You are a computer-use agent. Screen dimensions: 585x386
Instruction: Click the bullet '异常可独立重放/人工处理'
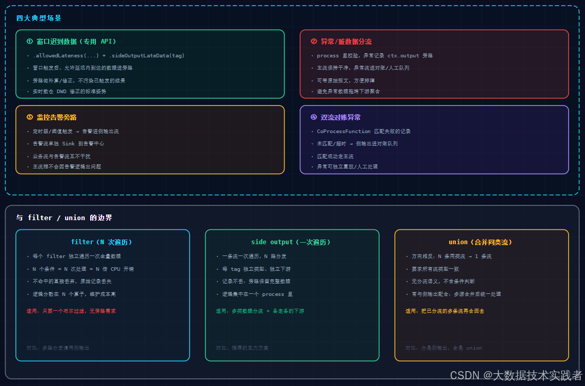pos(347,166)
